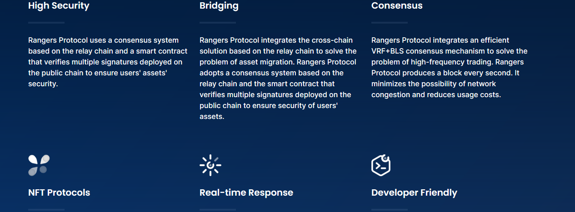
Task: Select the Bridging heading
Action: click(x=219, y=6)
